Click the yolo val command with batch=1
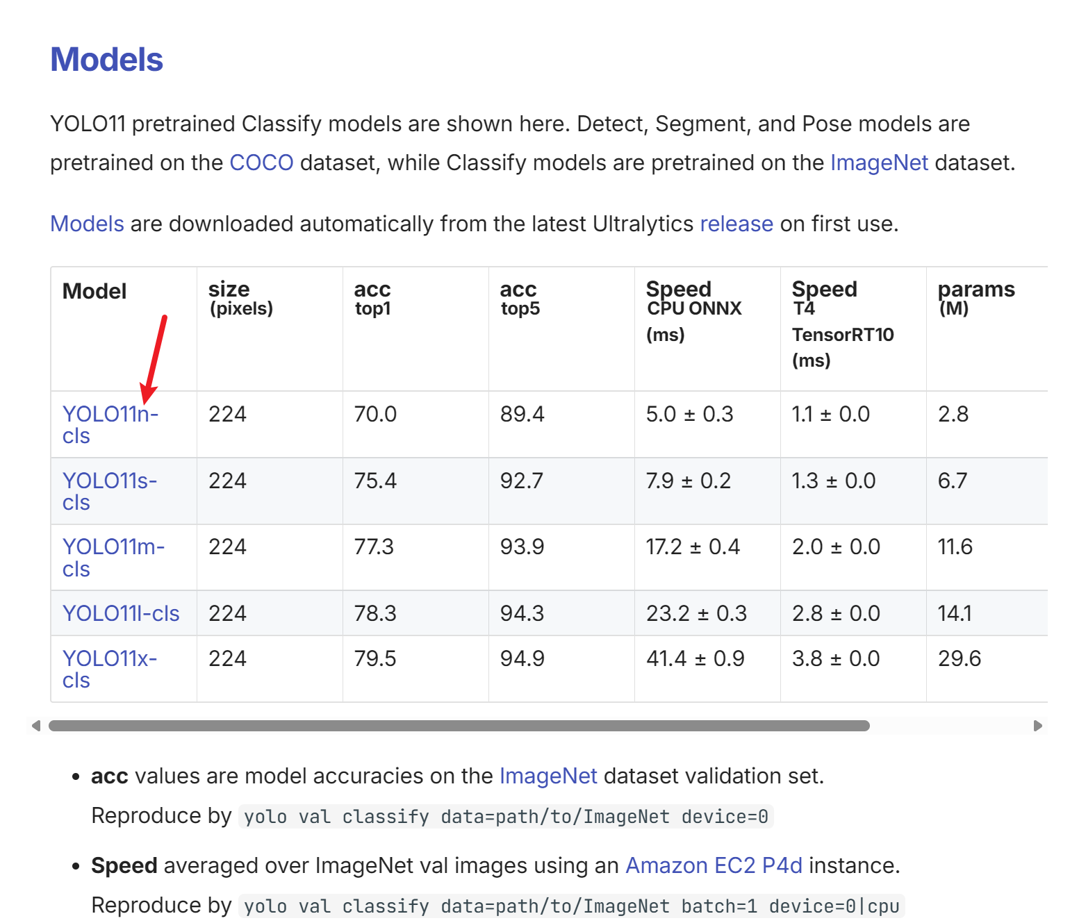Screen dimensions: 1070x923 [570, 906]
